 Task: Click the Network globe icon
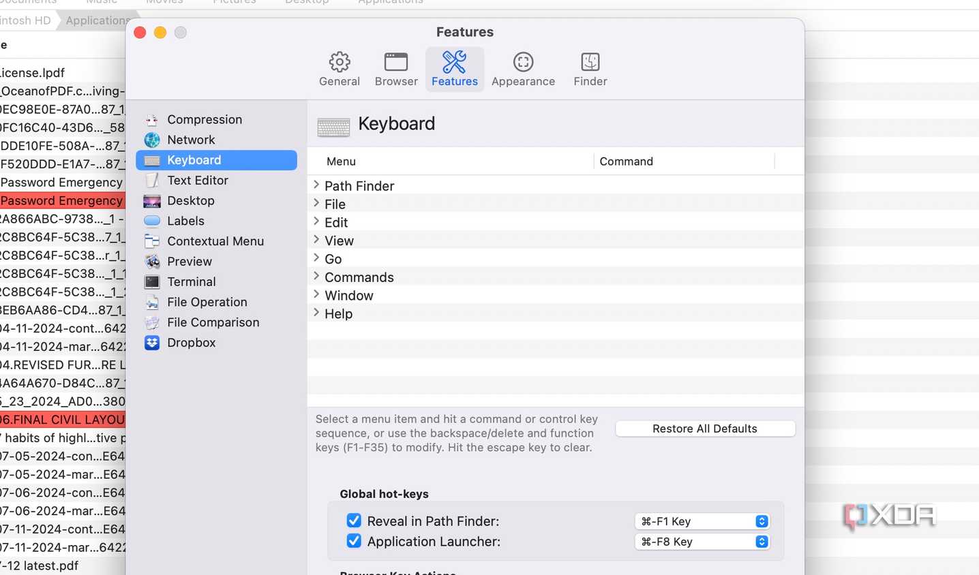pyautogui.click(x=152, y=140)
